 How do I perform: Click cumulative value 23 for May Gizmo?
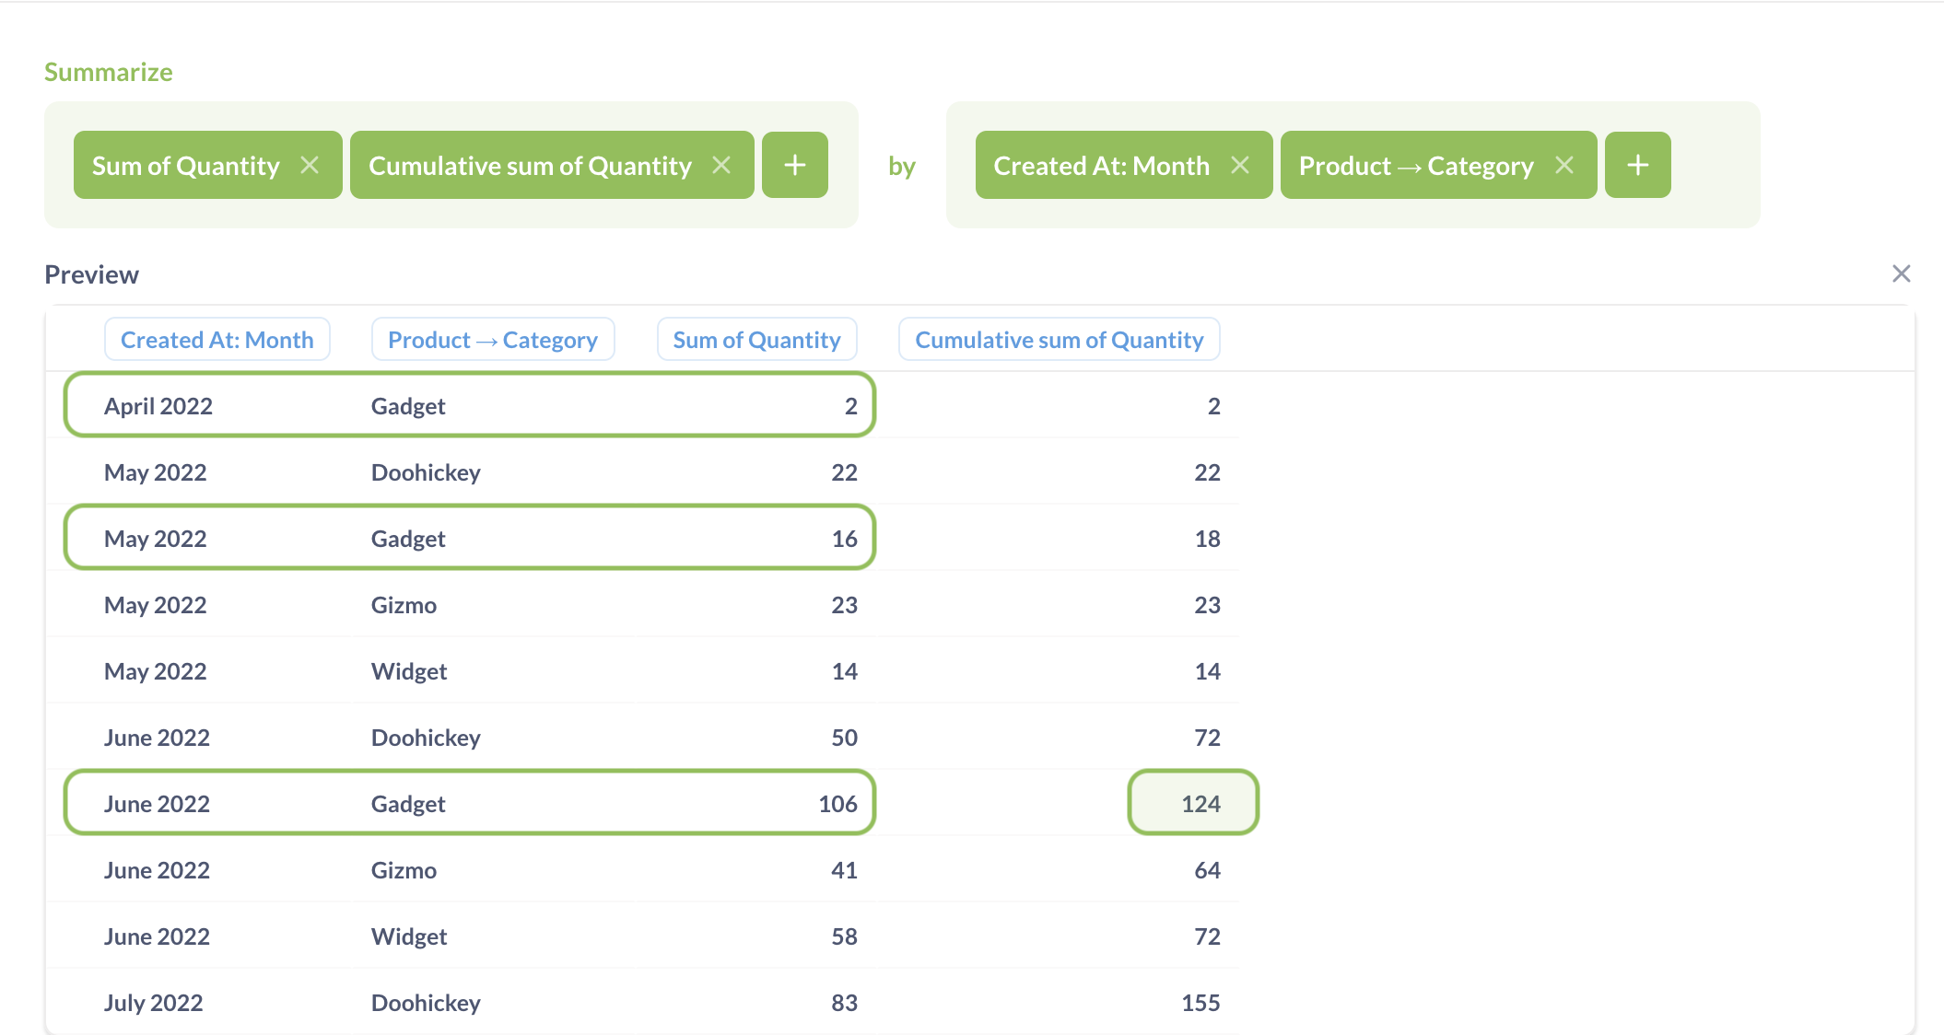coord(1207,605)
